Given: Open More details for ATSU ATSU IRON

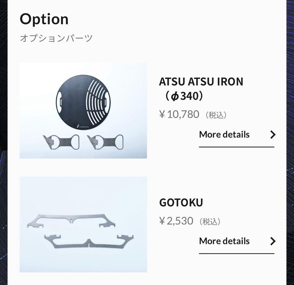Looking at the screenshot, I should (224, 135).
